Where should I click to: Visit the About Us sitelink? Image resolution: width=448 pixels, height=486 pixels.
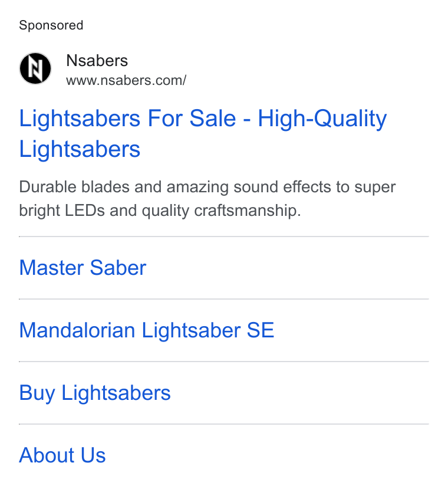click(x=62, y=455)
